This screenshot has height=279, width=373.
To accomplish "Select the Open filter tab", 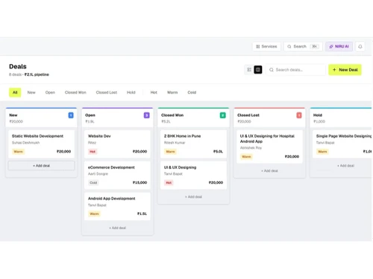I will (50, 92).
